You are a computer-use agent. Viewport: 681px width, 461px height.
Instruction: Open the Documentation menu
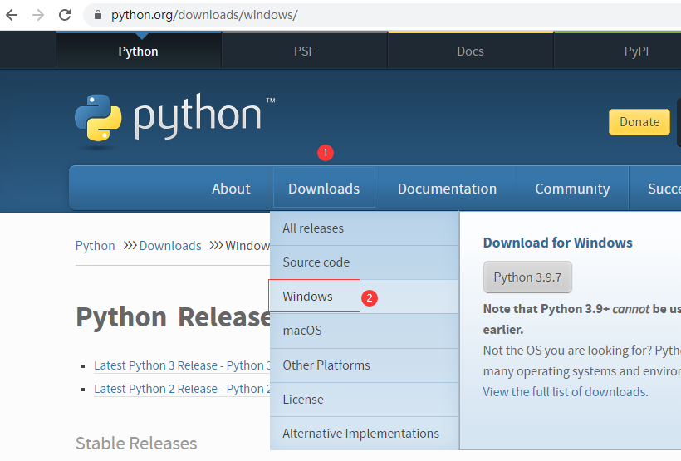pyautogui.click(x=447, y=189)
